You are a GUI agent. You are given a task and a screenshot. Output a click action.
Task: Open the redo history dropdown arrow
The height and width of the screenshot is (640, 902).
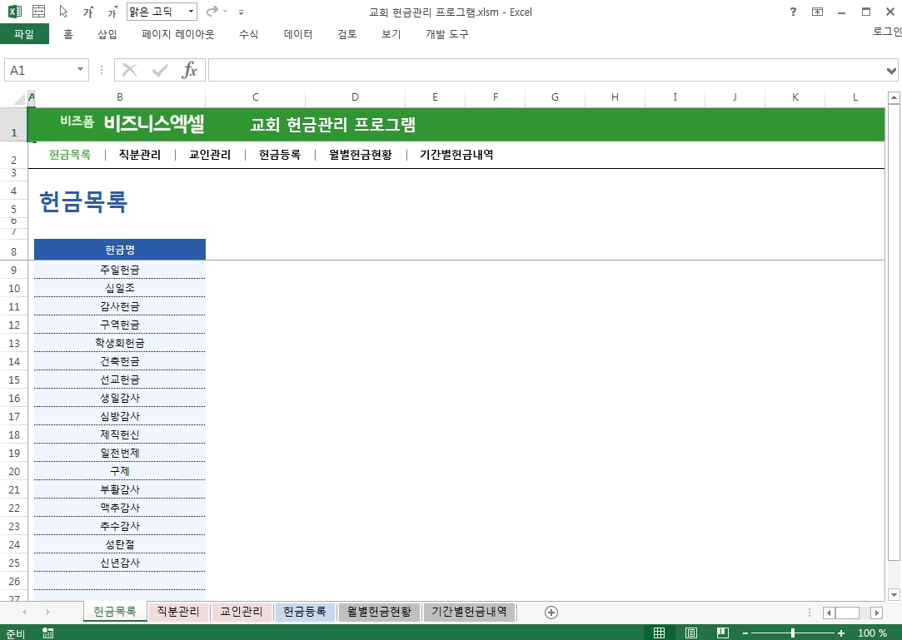coord(226,12)
